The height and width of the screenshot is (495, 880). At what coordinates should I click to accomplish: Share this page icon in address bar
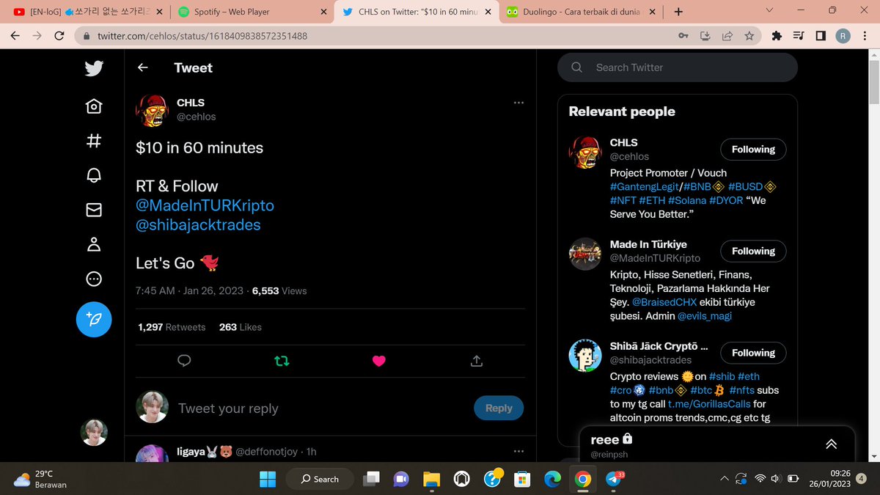point(727,35)
